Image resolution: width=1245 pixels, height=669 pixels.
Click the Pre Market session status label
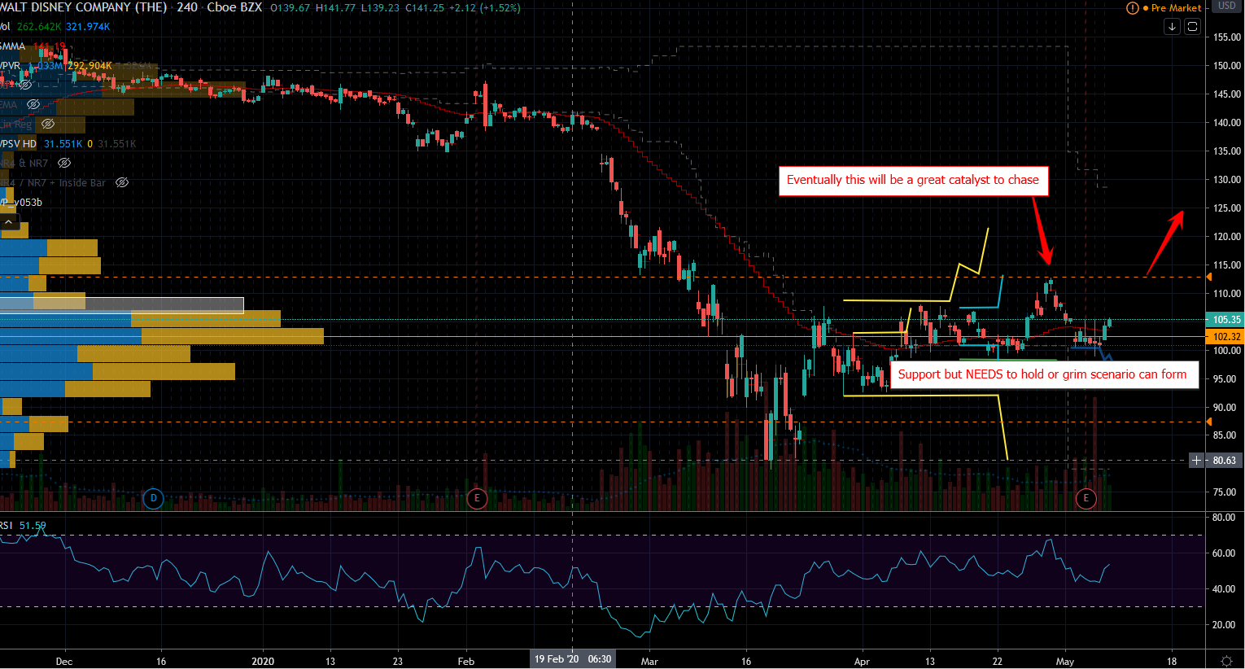1176,8
